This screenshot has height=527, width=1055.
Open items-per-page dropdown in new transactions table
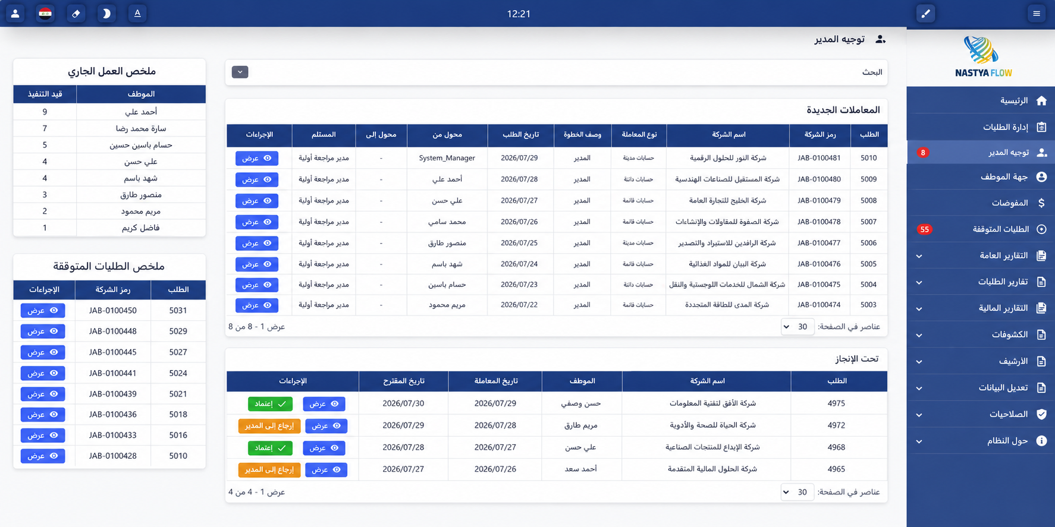(797, 327)
